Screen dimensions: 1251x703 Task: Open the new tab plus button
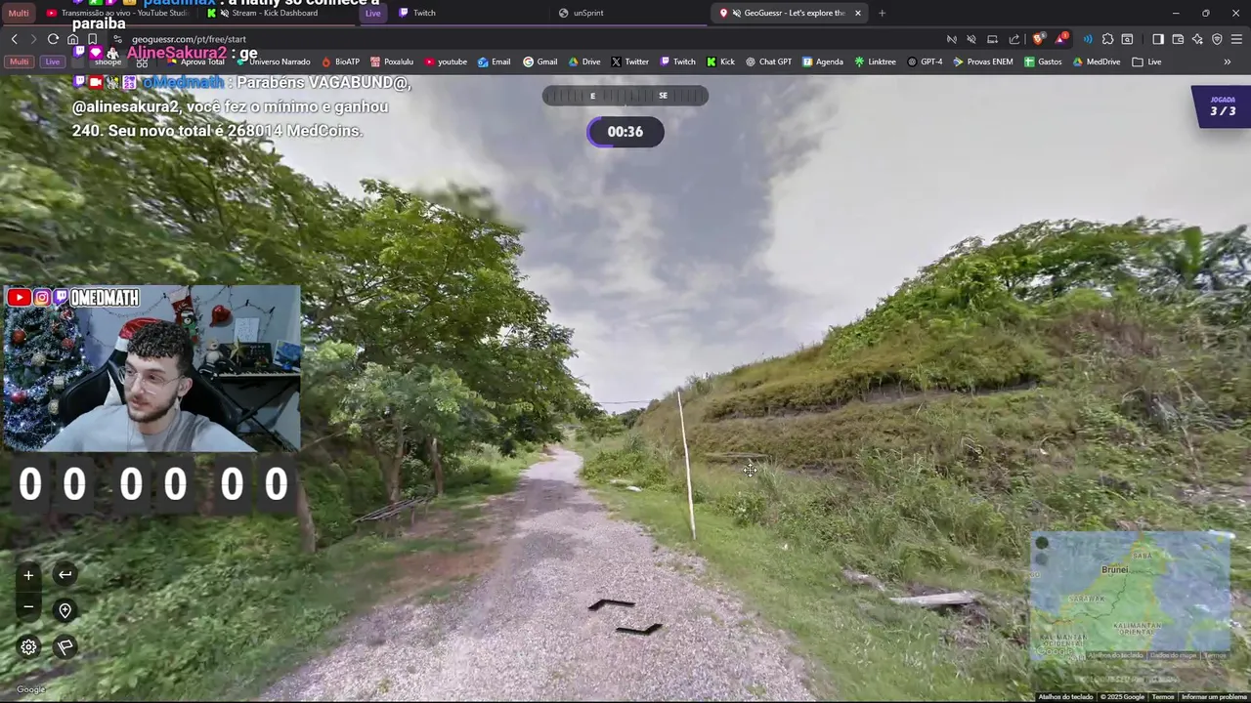[882, 13]
